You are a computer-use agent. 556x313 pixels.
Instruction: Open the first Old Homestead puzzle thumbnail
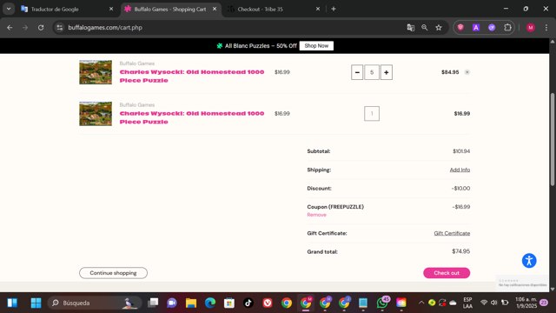(x=96, y=72)
